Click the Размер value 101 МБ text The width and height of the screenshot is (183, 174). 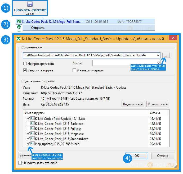[x=75, y=99]
